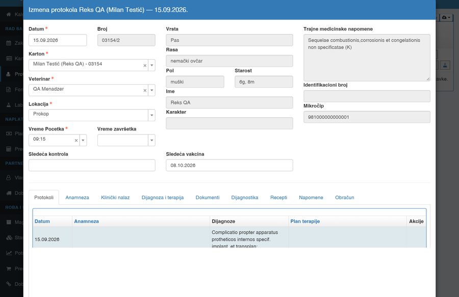This screenshot has height=297, width=459.
Task: Clear the Karton selection with its x icon
Action: (145, 66)
